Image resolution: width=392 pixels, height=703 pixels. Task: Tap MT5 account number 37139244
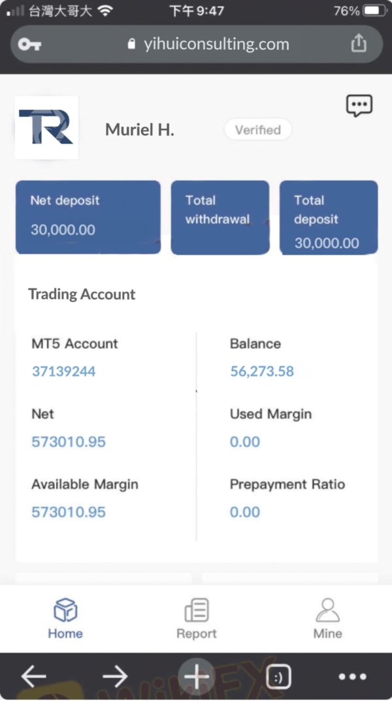click(64, 371)
